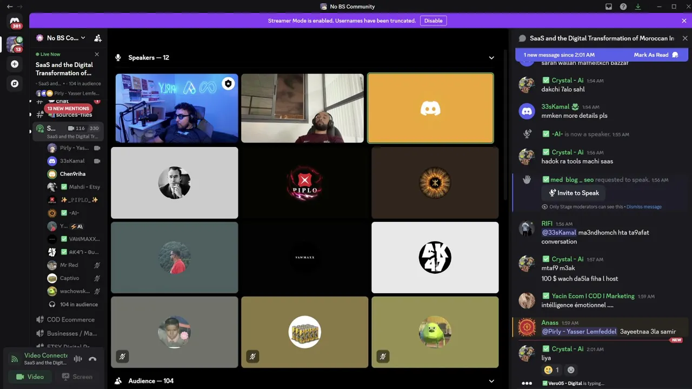Image resolution: width=692 pixels, height=389 pixels.
Task: Open the Inbox icon in the title bar
Action: click(x=609, y=6)
